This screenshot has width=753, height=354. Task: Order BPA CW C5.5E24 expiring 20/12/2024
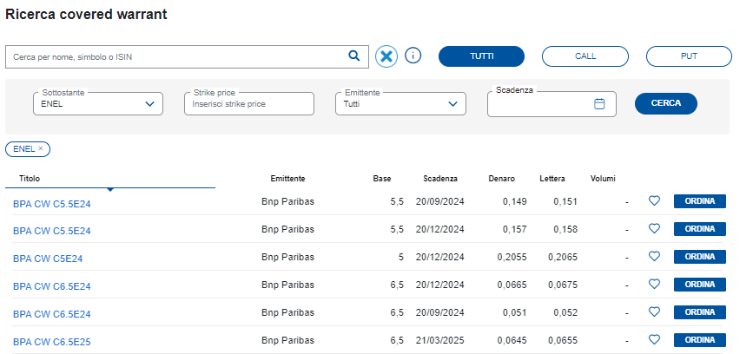coord(700,229)
